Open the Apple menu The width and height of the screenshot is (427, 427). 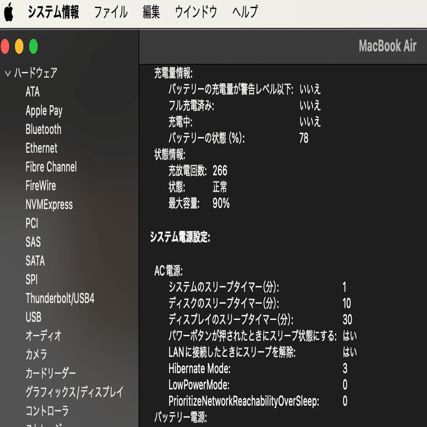coord(9,12)
